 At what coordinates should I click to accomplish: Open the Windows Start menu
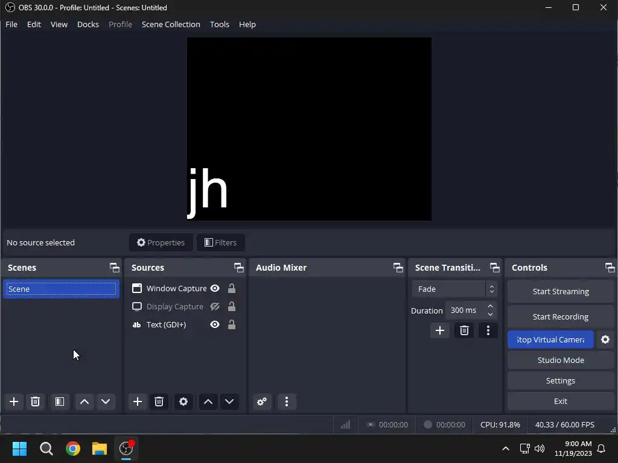coord(19,449)
